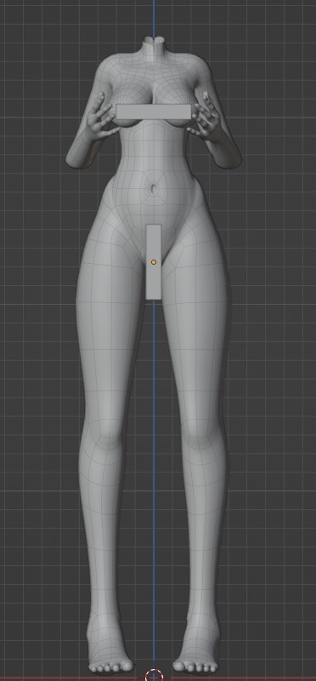Select the horizontal rectangular plane object

tap(154, 112)
